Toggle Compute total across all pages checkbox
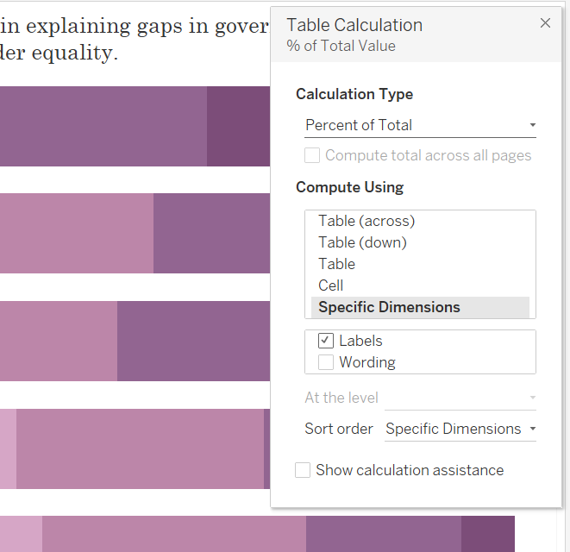The width and height of the screenshot is (570, 552). click(x=312, y=156)
